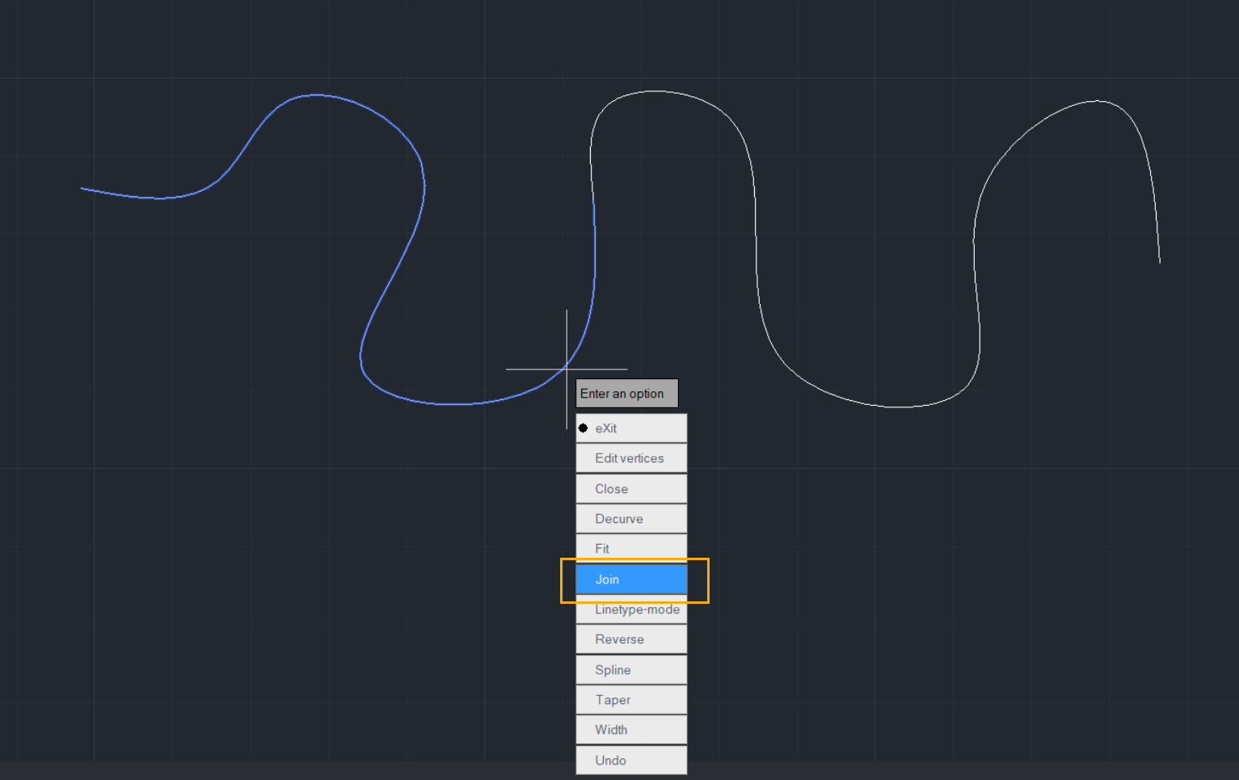This screenshot has height=780, width=1239.
Task: Select the Join option
Action: [x=631, y=580]
